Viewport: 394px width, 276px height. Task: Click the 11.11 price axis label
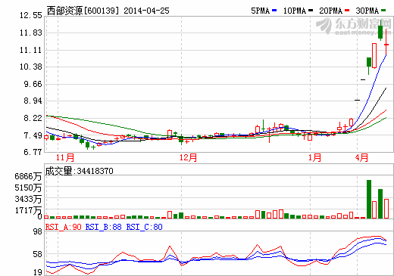tap(31, 50)
